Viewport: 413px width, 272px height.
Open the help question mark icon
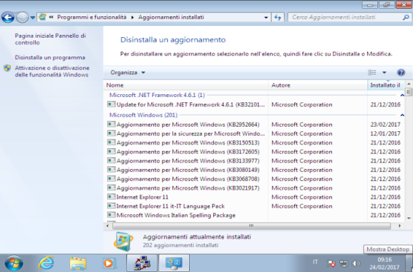point(401,73)
